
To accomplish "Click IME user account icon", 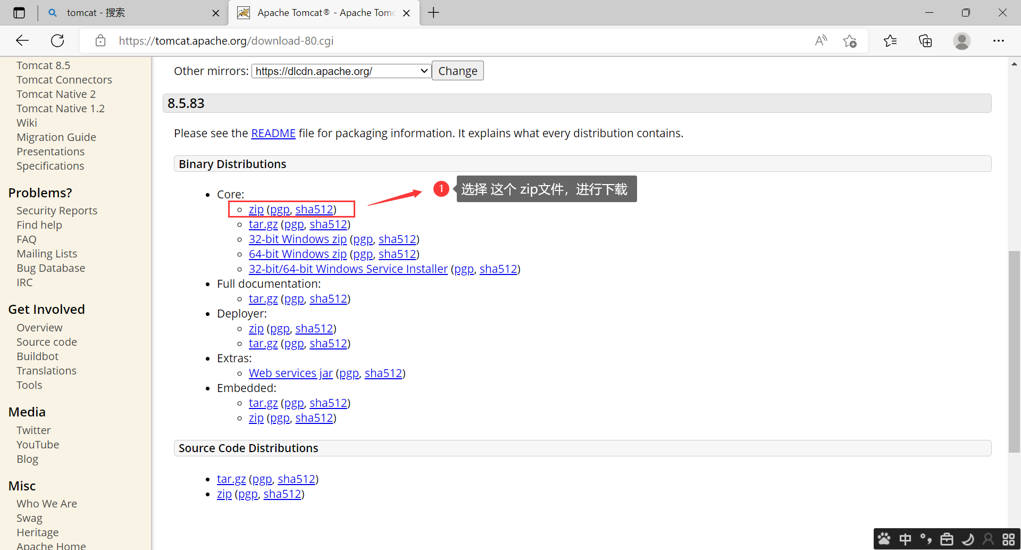I will [x=988, y=539].
